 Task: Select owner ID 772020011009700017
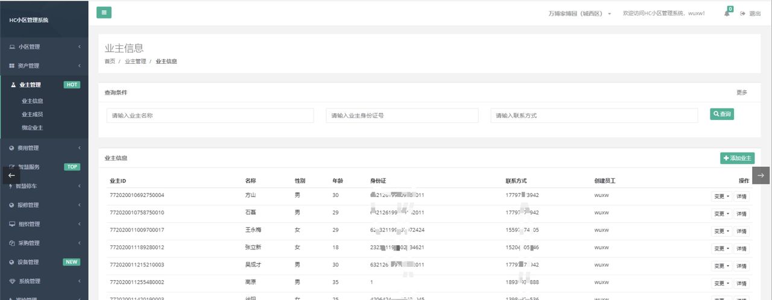(x=137, y=230)
